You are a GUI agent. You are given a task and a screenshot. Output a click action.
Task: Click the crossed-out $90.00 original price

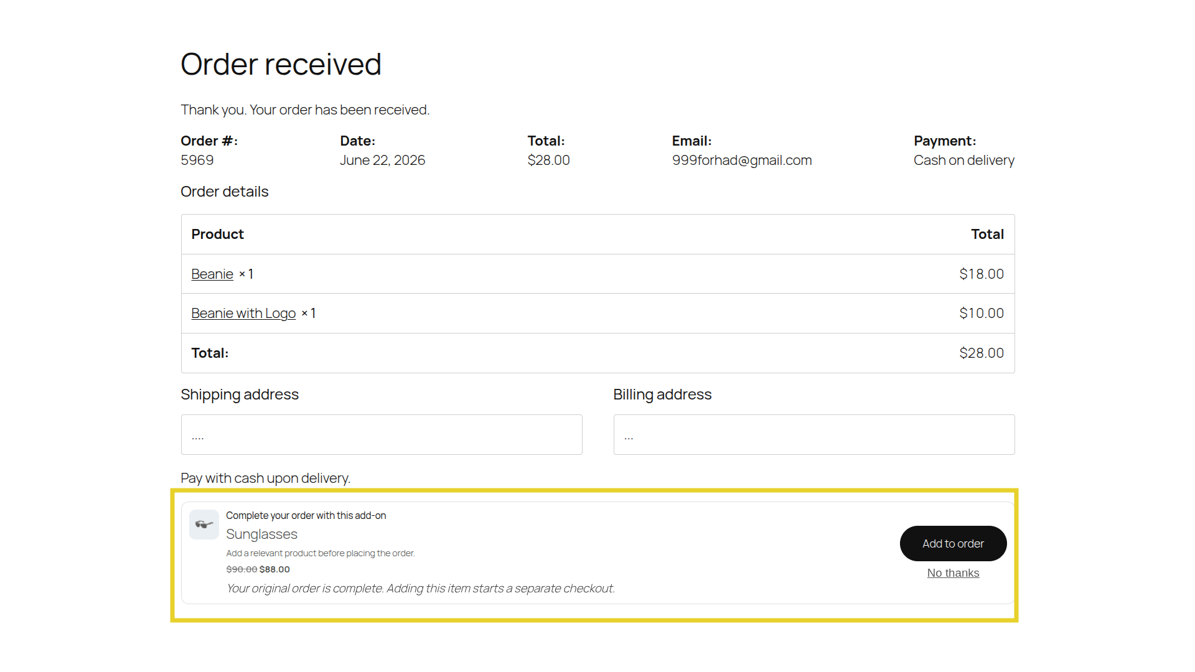241,569
